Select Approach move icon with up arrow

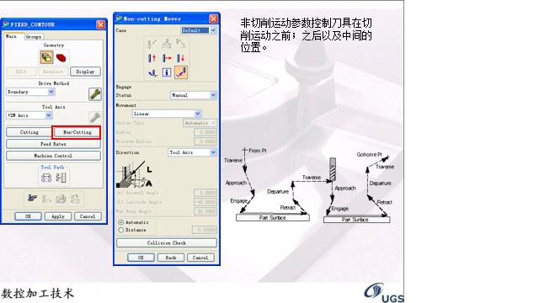(x=152, y=58)
